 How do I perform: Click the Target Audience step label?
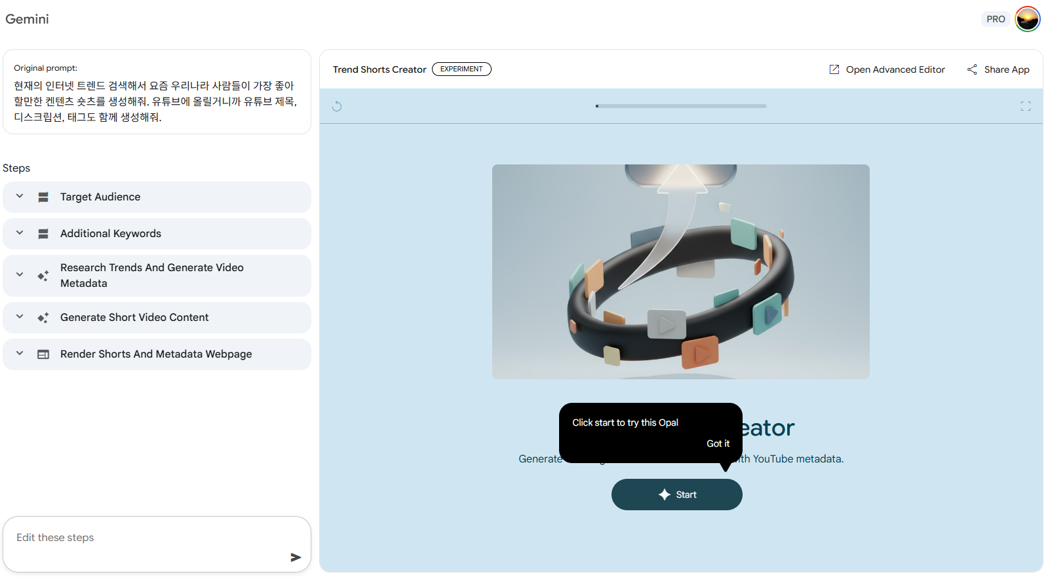[100, 197]
